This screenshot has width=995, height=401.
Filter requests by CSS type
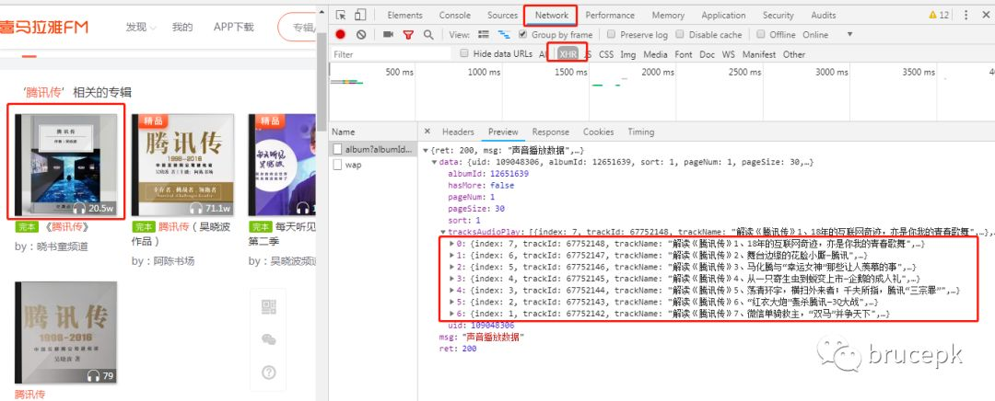click(606, 54)
